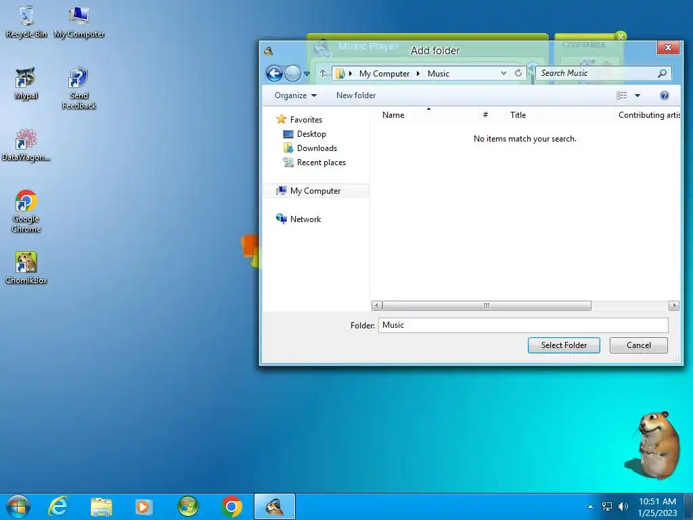Go up one folder level

click(323, 73)
